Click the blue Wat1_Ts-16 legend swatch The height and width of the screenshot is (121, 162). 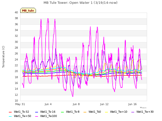click(x=36, y=112)
